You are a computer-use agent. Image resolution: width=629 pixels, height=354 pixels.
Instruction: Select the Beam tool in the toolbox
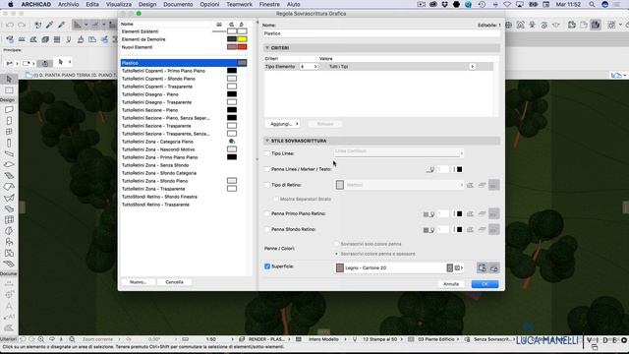pyautogui.click(x=9, y=153)
